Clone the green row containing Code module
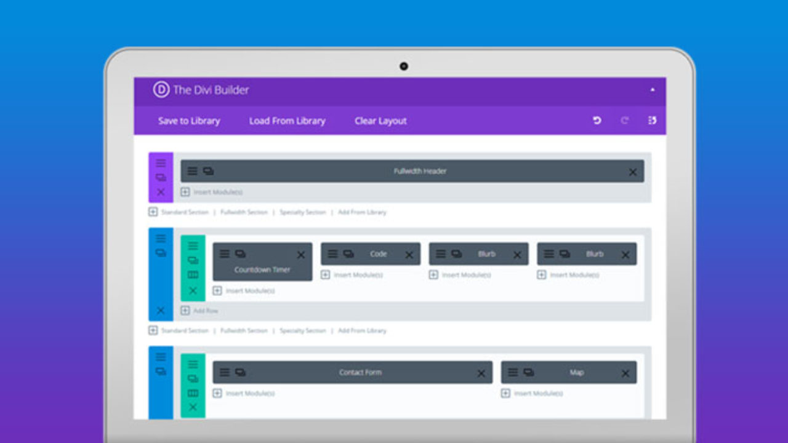Viewport: 788px width, 443px height. click(x=193, y=260)
